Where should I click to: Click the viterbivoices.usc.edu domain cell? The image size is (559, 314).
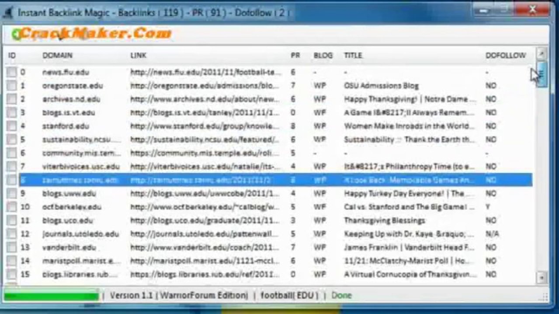tap(81, 167)
